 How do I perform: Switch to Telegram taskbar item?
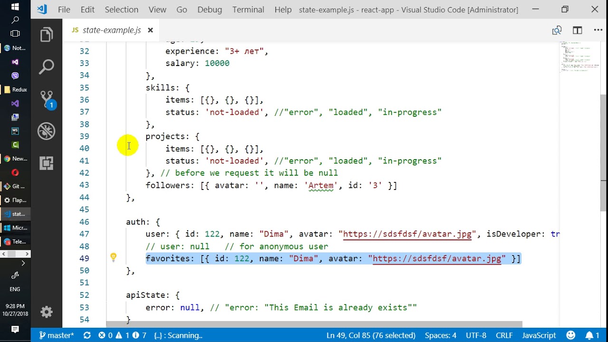[x=15, y=242]
